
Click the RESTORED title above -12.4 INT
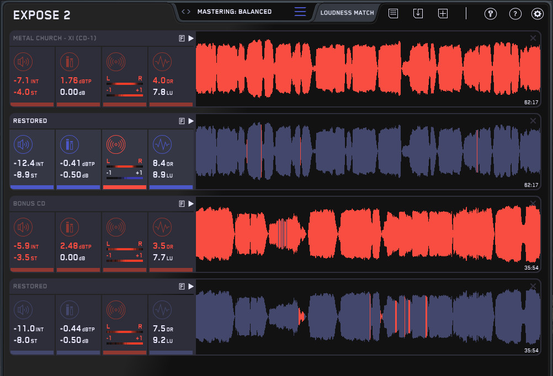pos(30,121)
